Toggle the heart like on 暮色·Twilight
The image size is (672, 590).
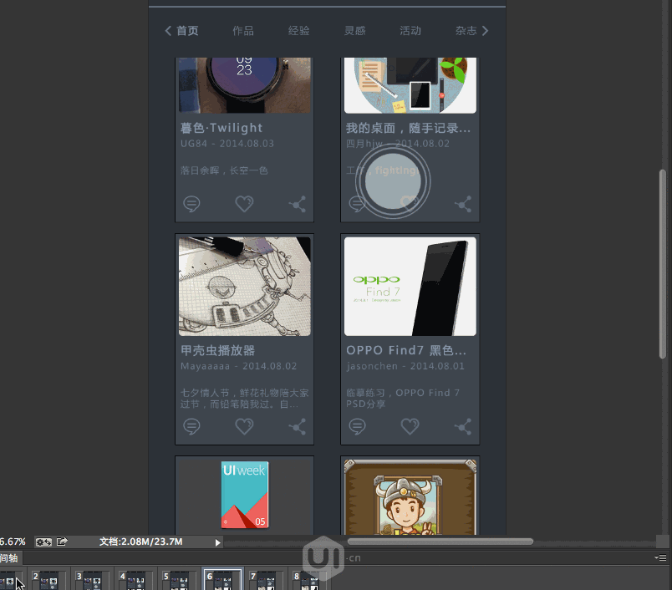click(244, 203)
